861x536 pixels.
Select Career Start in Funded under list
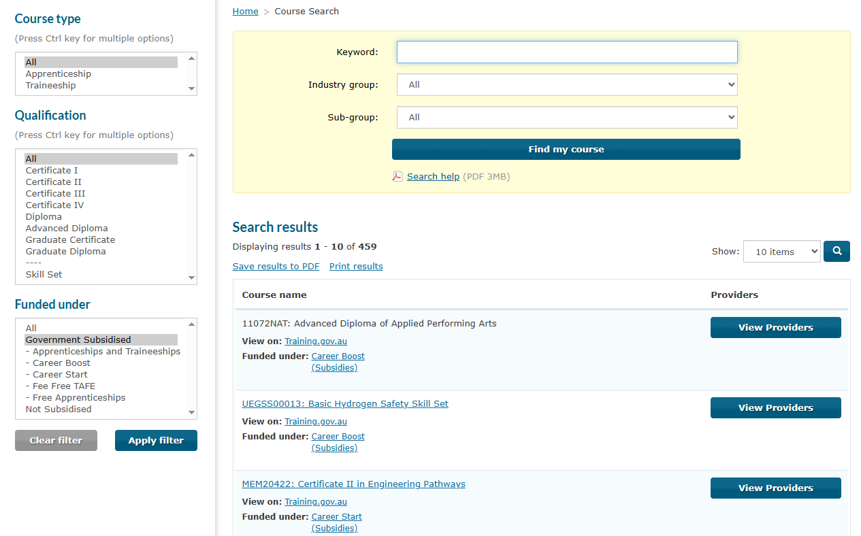pos(101,375)
